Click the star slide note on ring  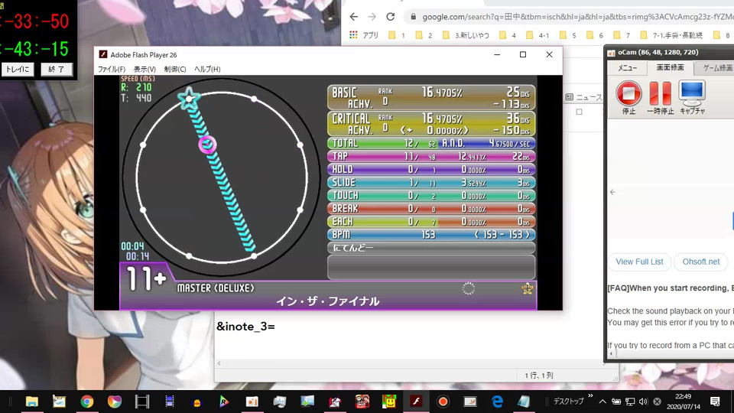(189, 99)
